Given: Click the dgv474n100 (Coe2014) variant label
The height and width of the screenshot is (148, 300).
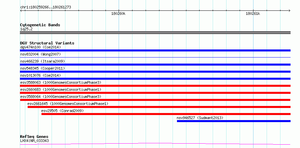Looking at the screenshot, I should click(x=40, y=47).
